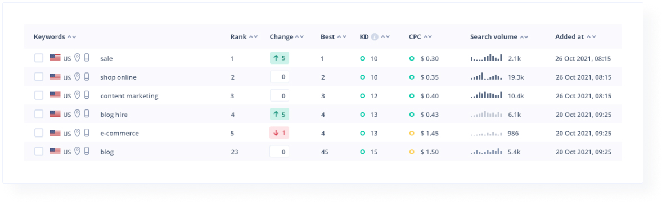666x206 pixels.
Task: Click the mobile device icon in shop online row
Action: coord(86,76)
